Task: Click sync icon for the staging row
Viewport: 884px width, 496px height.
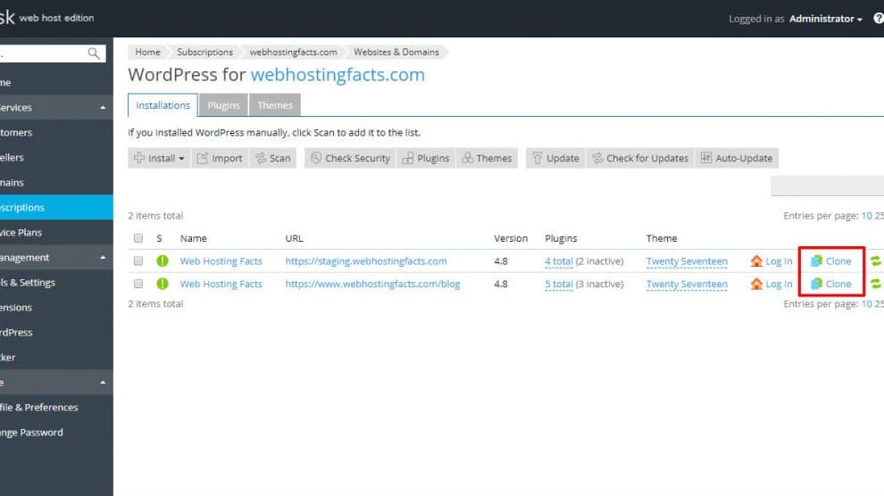Action: 876,261
